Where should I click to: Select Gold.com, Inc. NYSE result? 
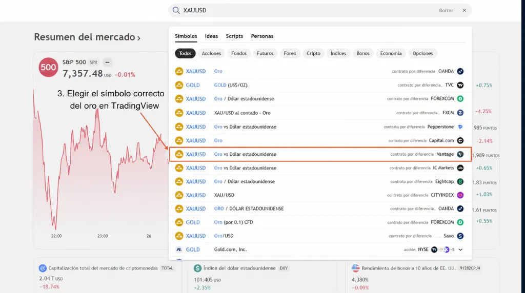(x=320, y=249)
